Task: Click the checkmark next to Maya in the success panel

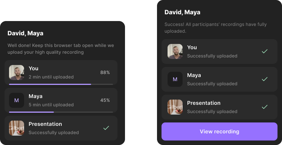Action: tap(265, 79)
